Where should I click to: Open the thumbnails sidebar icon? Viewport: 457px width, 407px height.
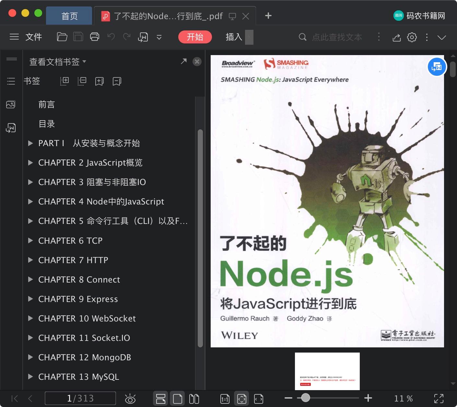pyautogui.click(x=11, y=104)
